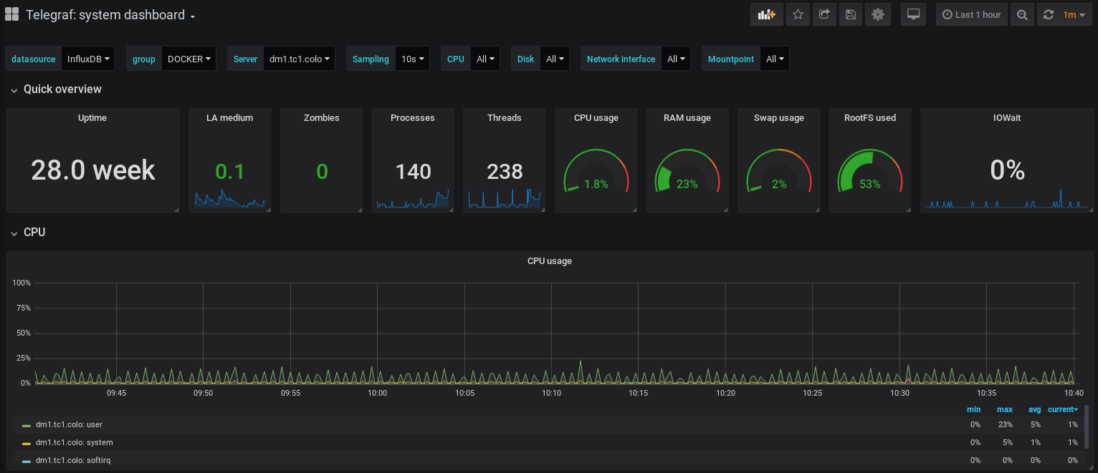Open the Last 1 hour time picker
1098x473 pixels.
tap(972, 14)
